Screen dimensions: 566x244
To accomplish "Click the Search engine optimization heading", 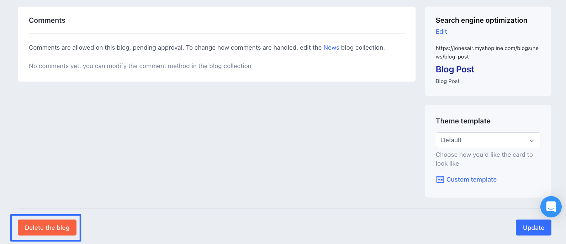I will click(481, 20).
